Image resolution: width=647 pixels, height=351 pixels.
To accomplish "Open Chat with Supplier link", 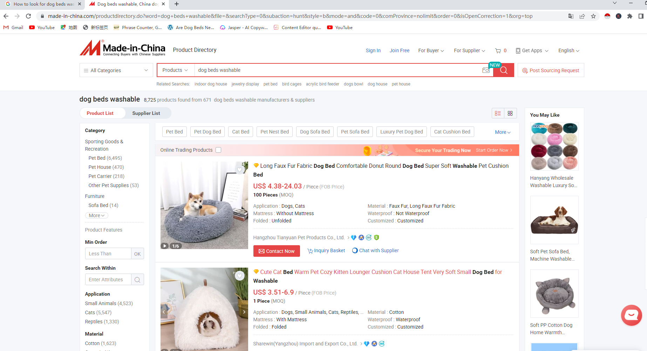I will pyautogui.click(x=375, y=250).
